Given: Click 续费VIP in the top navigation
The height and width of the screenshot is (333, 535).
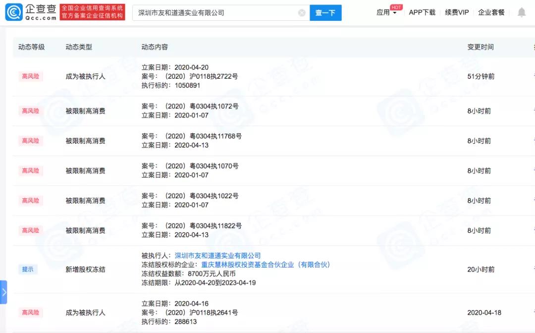Looking at the screenshot, I should pos(456,12).
